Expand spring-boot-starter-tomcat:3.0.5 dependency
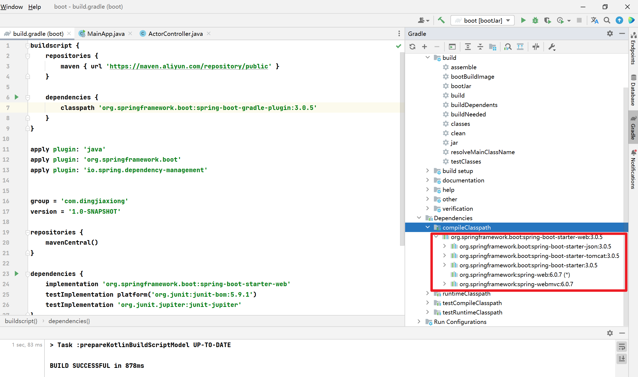 click(x=444, y=255)
